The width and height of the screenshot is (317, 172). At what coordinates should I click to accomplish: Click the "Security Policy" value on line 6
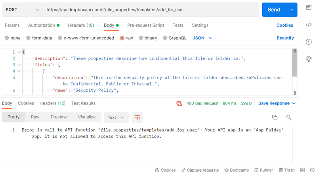click(95, 90)
